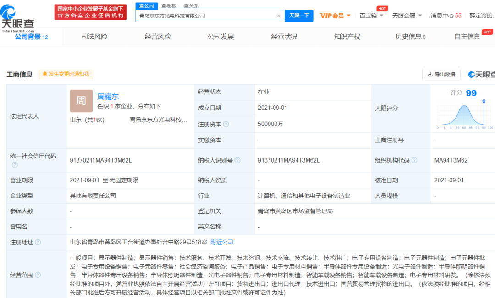Click 发生变更时通知我 button
The image size is (495, 298).
coord(66,74)
